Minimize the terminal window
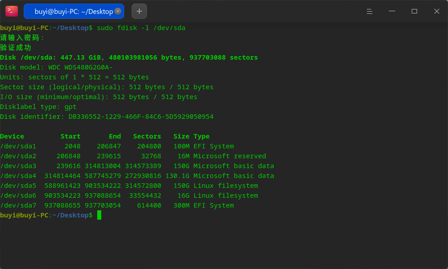 pyautogui.click(x=392, y=11)
